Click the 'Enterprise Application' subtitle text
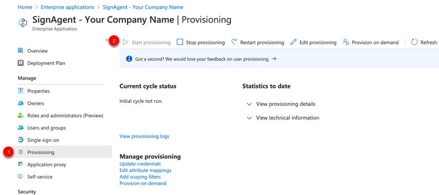Viewport: 439px width, 195px height. (54, 29)
